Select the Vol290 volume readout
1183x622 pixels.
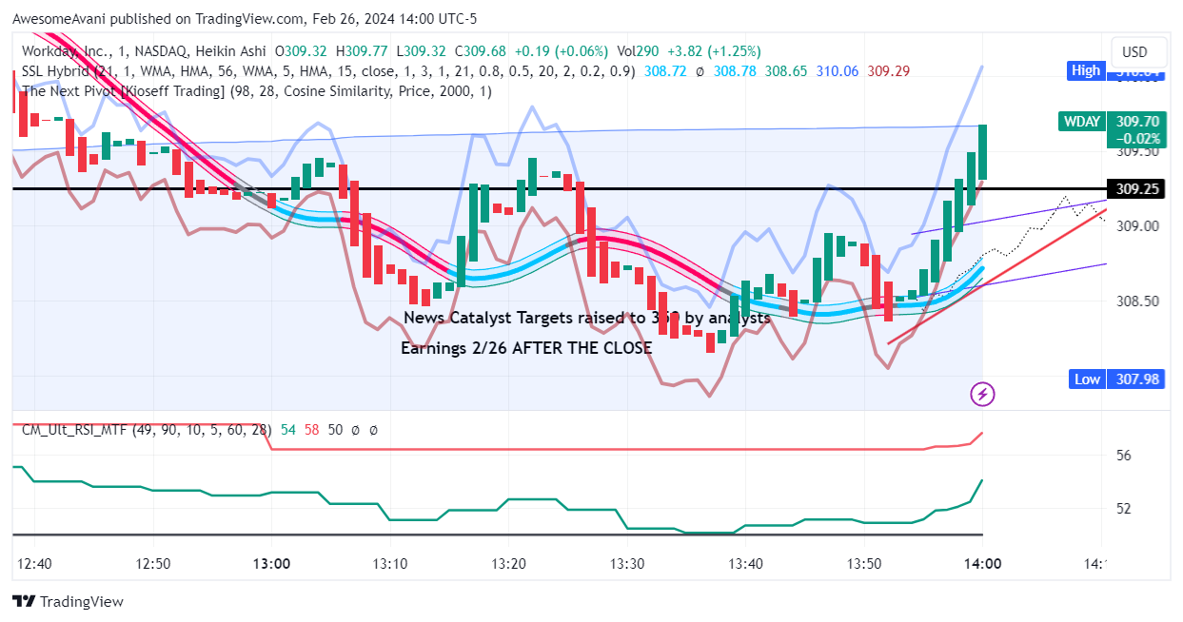[x=638, y=51]
